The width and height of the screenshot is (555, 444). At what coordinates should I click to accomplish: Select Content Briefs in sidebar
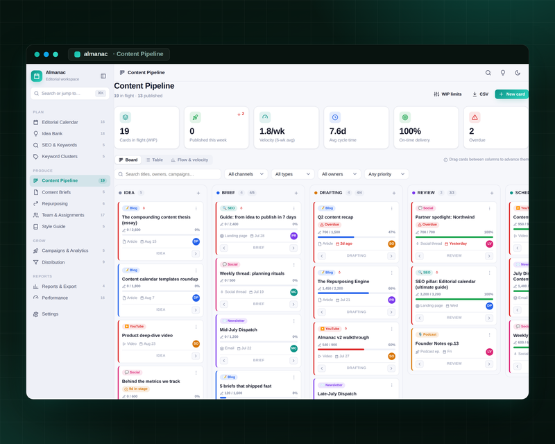70,192
